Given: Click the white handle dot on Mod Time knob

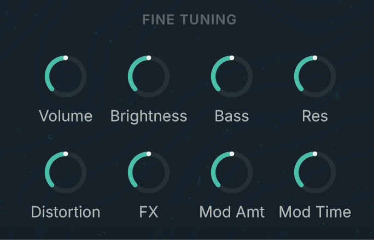Looking at the screenshot, I should (315, 154).
